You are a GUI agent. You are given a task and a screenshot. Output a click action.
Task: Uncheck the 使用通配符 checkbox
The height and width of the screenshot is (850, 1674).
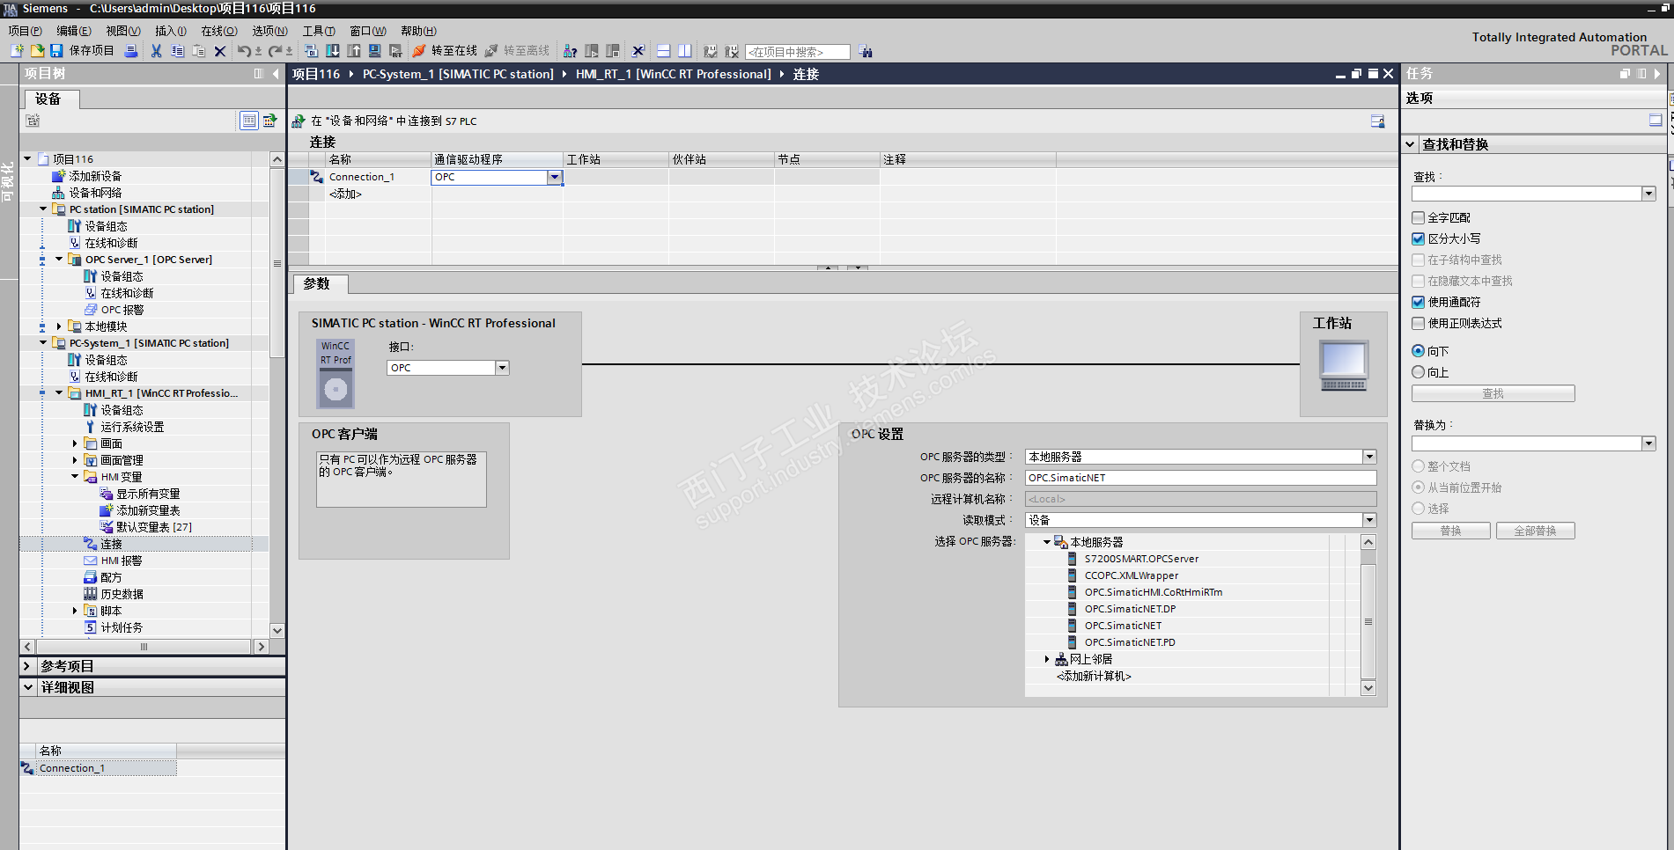click(x=1418, y=302)
